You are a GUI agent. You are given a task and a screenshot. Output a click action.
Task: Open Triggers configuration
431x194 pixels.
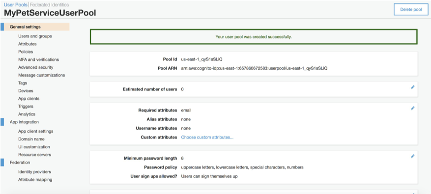[x=26, y=106]
